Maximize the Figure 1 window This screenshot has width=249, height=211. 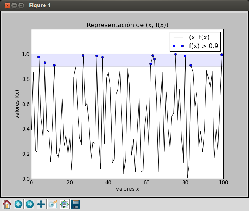21,6
